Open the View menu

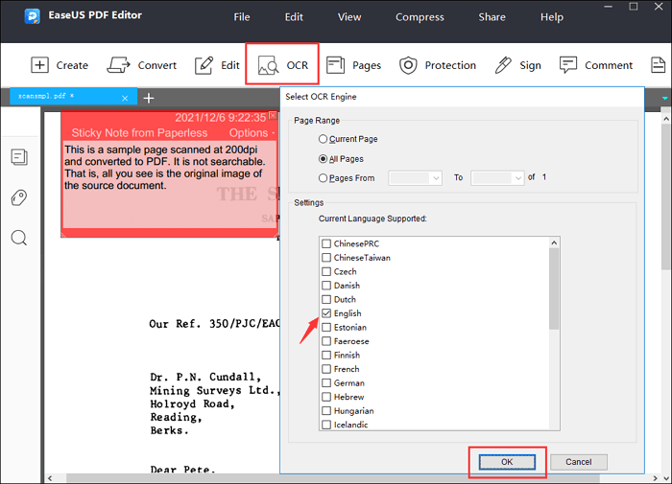pyautogui.click(x=349, y=17)
